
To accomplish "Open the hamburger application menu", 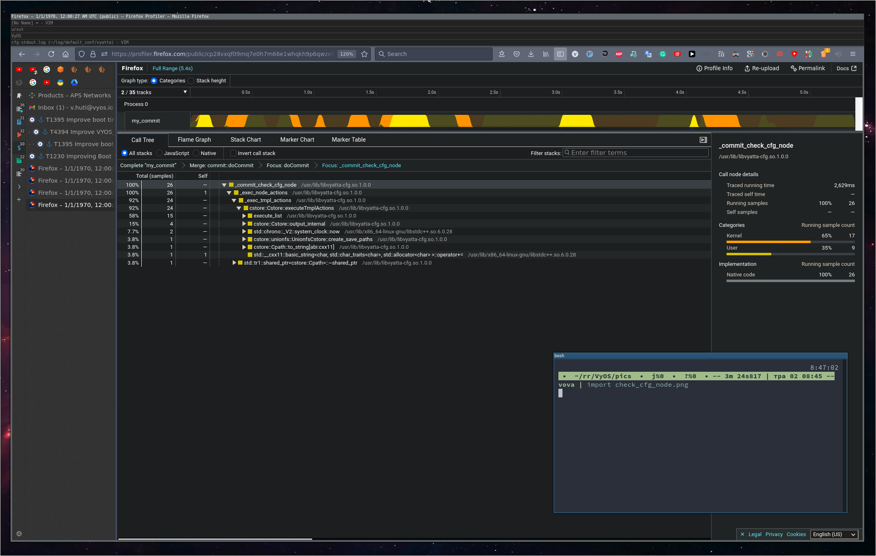I will pyautogui.click(x=853, y=54).
